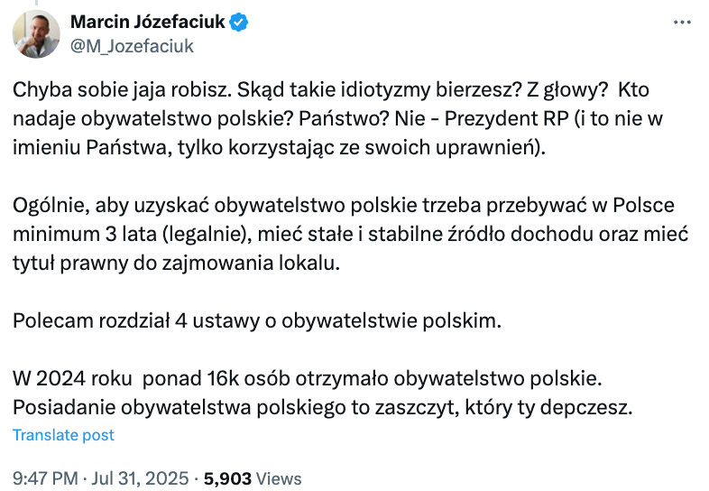Click the line starting "imieniu Państwa"
709x491 pixels.
280,147
